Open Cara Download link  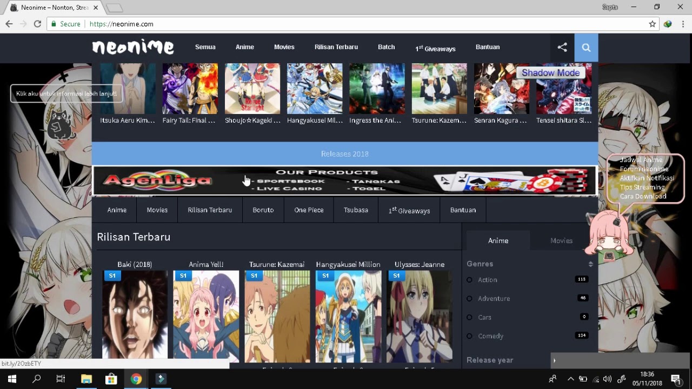click(x=643, y=196)
